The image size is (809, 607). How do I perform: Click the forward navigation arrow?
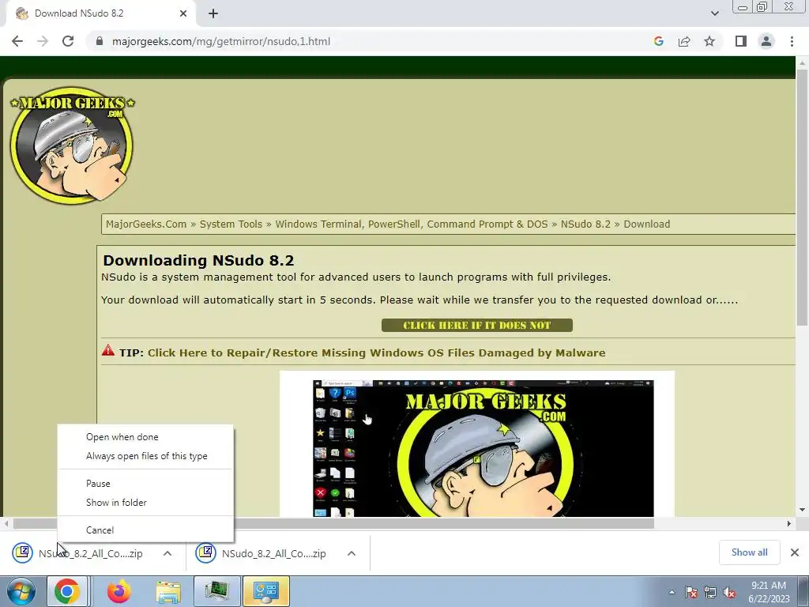43,41
